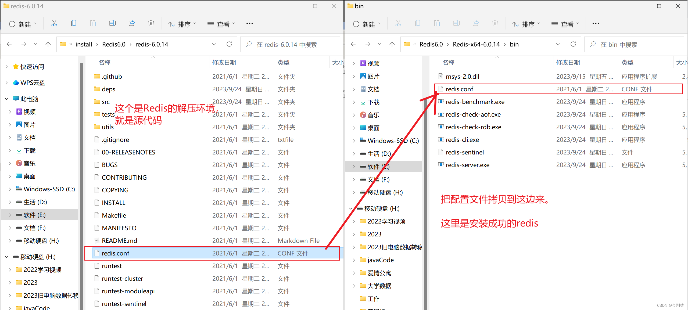Go back in redis-6.0.14 window
The width and height of the screenshot is (688, 310).
pos(9,44)
